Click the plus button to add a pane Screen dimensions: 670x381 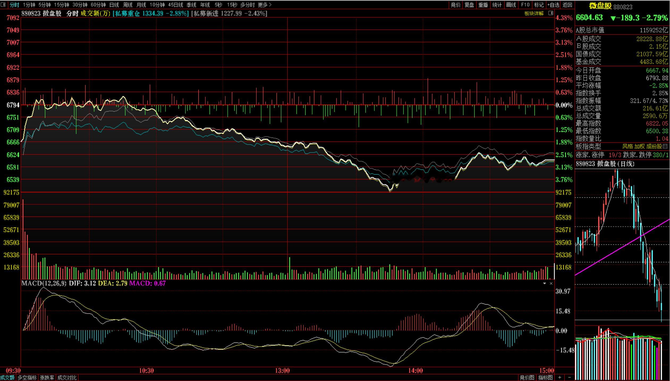(x=560, y=377)
